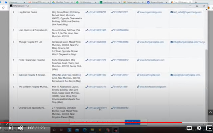
Task: Select The Children Hospital Mumba name cell
Action: tap(33, 87)
